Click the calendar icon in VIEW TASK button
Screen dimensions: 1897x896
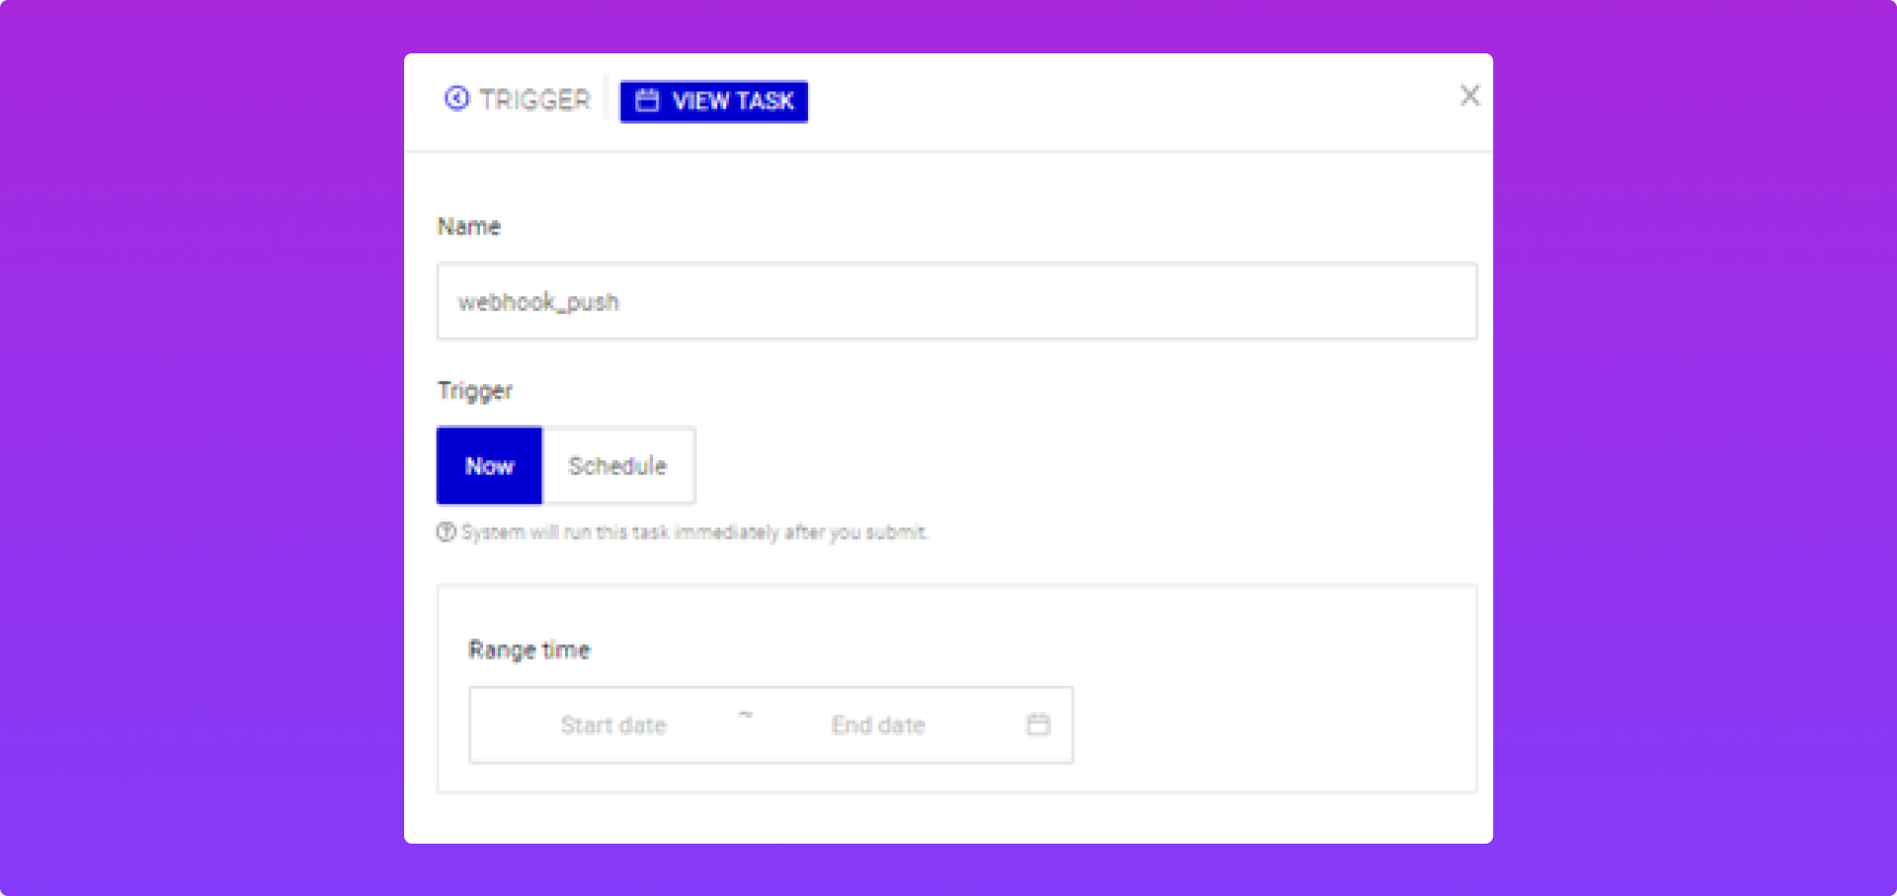pyautogui.click(x=647, y=101)
